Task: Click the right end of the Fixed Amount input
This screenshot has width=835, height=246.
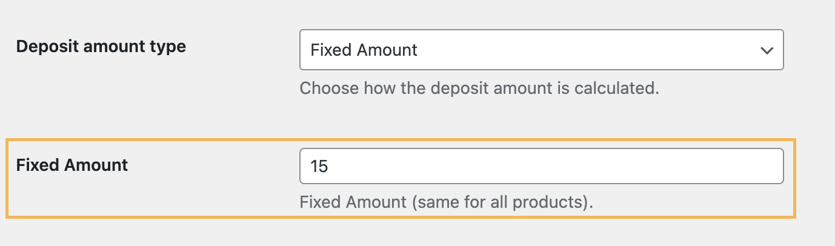Action: click(x=770, y=166)
